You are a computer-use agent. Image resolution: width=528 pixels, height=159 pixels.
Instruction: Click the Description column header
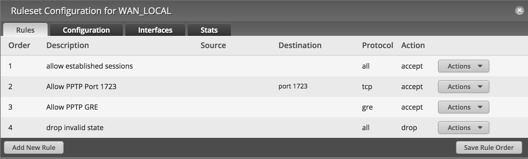tap(68, 45)
